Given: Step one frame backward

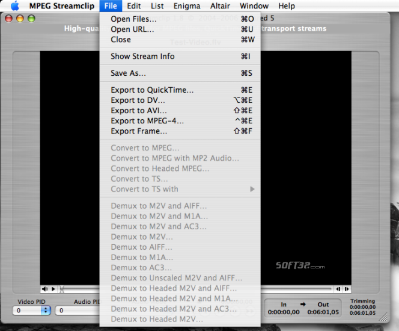Looking at the screenshot, I should pyautogui.click(x=338, y=289).
